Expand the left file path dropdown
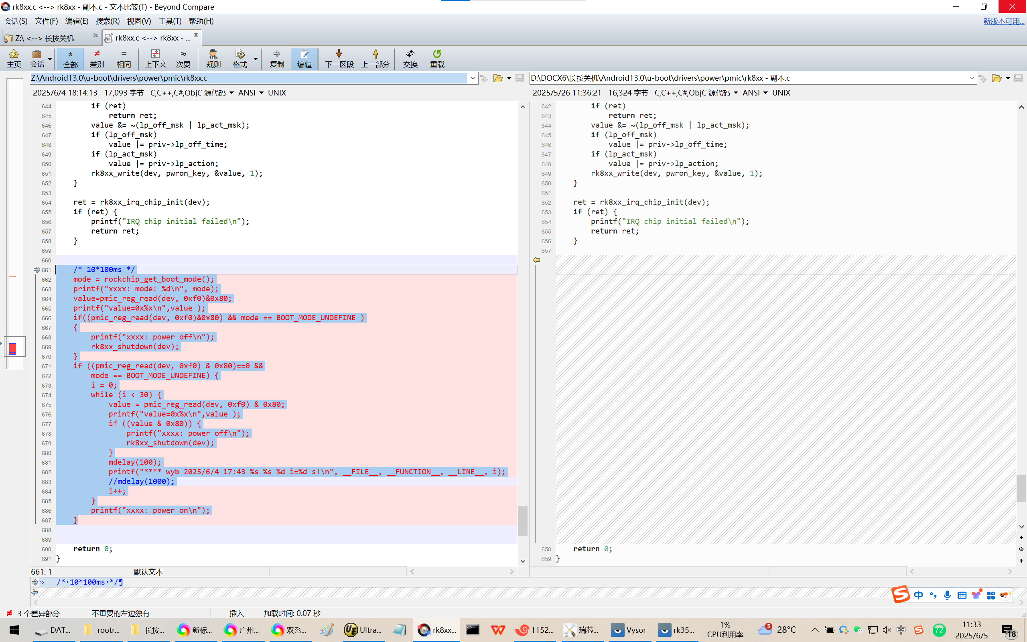The height and width of the screenshot is (642, 1027). click(x=473, y=78)
